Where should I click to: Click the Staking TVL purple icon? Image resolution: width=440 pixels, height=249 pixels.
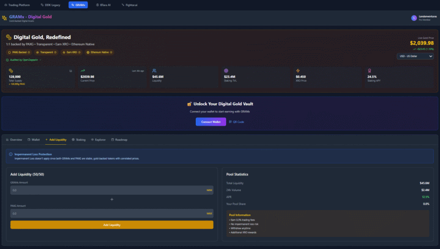tap(226, 71)
